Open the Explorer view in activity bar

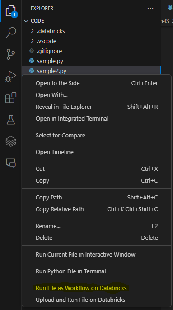click(11, 11)
